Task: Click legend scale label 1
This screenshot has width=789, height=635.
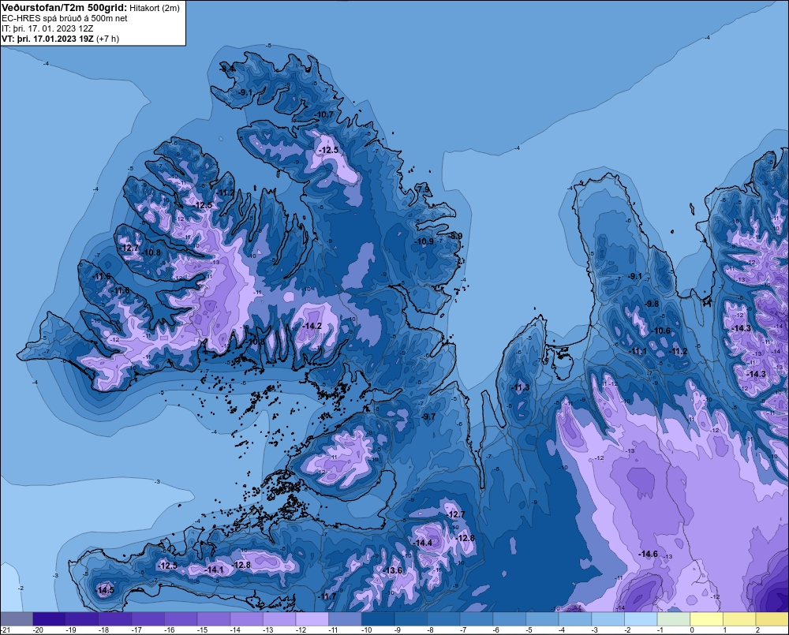Action: [725, 630]
